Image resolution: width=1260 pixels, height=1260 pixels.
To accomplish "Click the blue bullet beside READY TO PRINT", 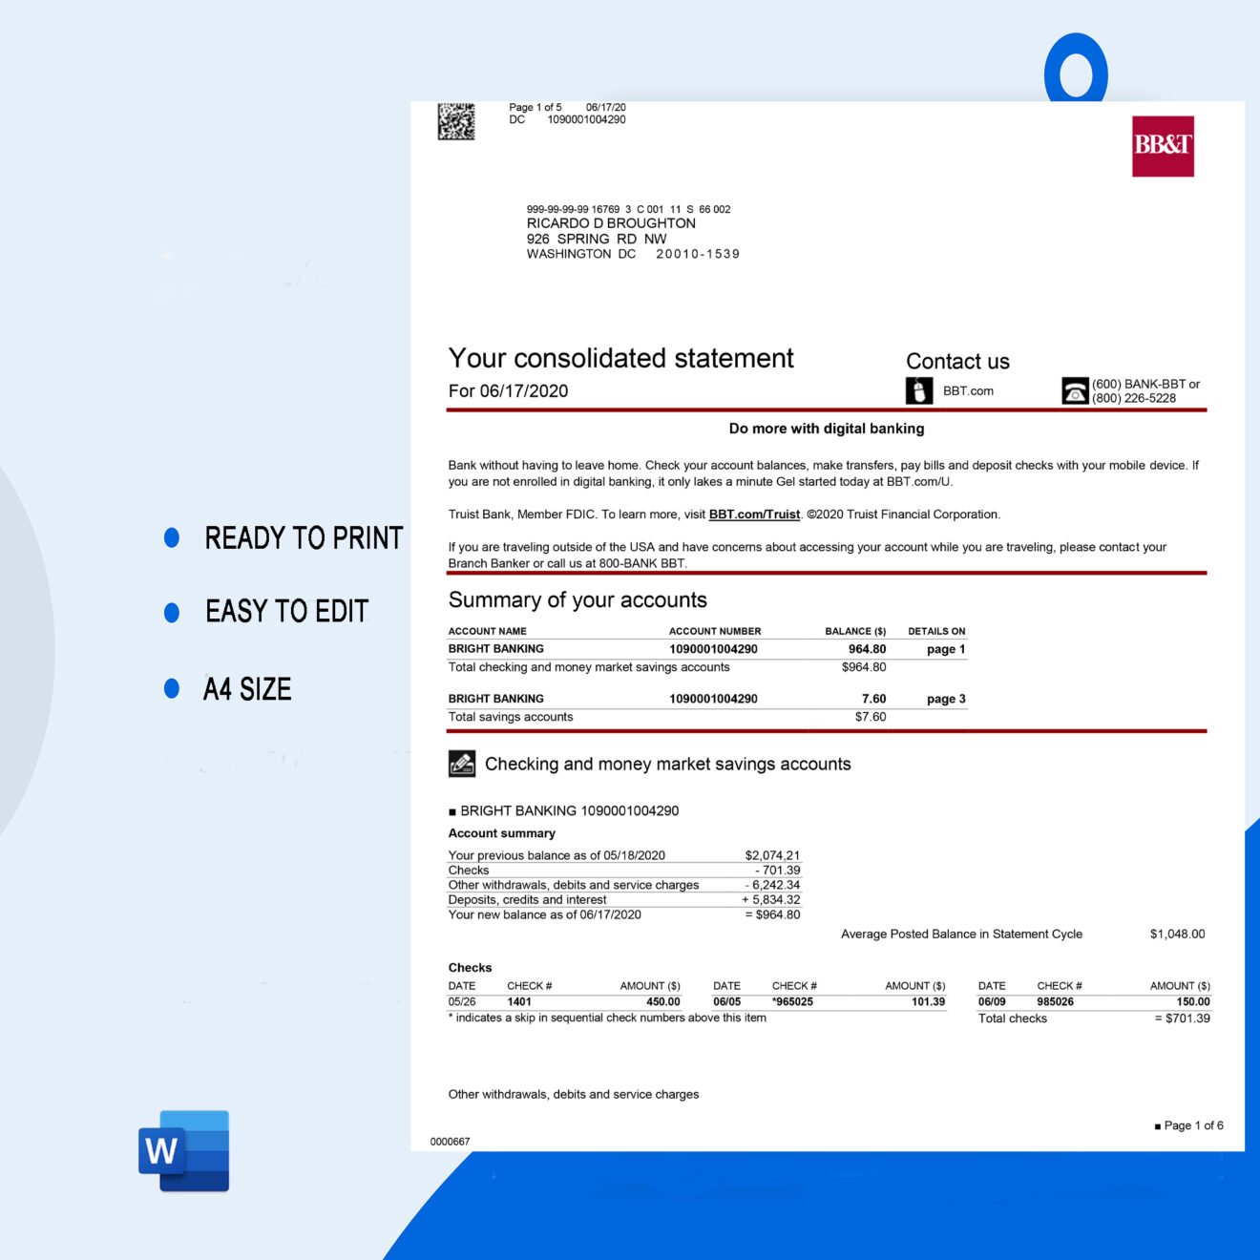I will (172, 537).
